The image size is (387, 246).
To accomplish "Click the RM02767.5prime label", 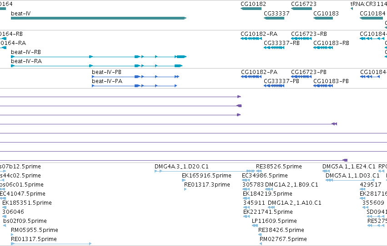I will [283, 239].
